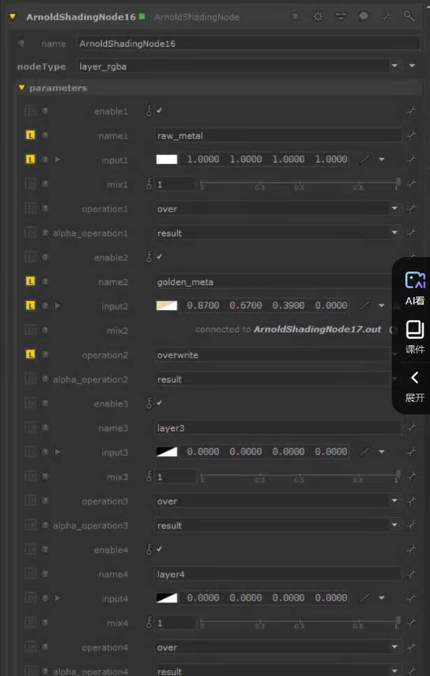This screenshot has width=430, height=676.
Task: Open the operation1 dropdown set to over
Action: point(395,209)
